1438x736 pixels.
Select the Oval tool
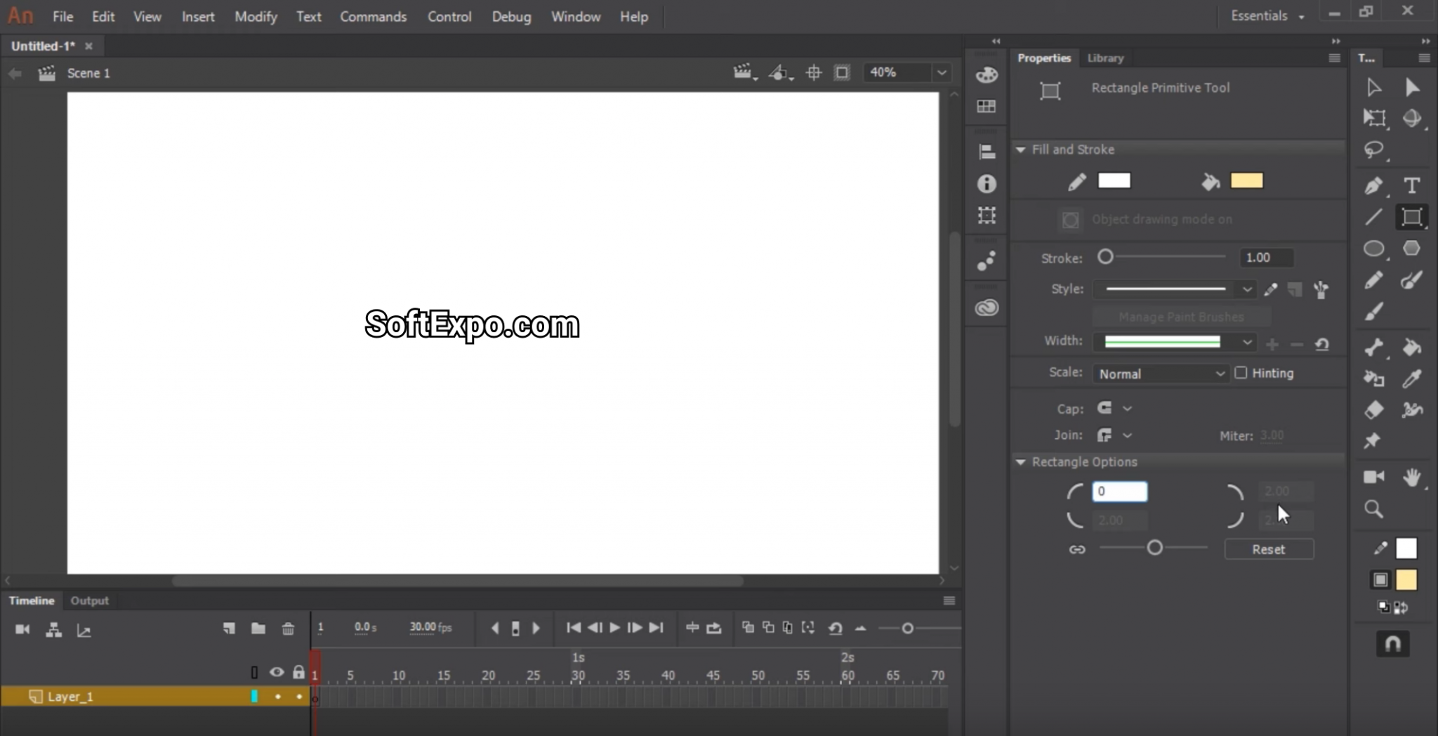tap(1374, 249)
